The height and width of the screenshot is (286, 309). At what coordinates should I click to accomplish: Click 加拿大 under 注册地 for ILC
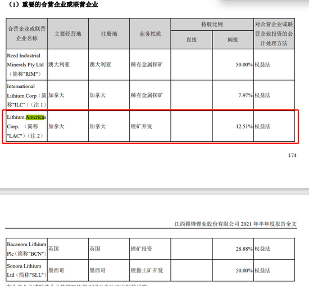tap(98, 95)
